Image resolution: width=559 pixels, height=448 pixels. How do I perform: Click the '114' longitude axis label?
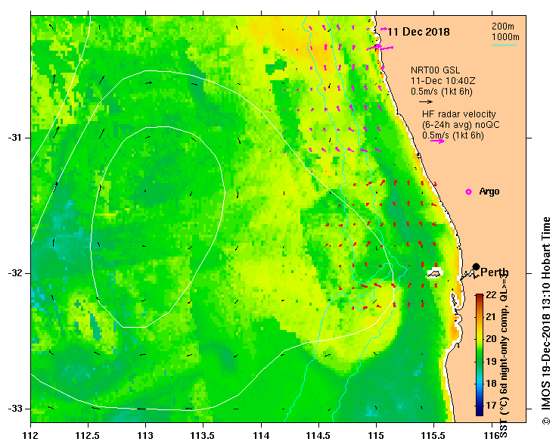point(261,436)
